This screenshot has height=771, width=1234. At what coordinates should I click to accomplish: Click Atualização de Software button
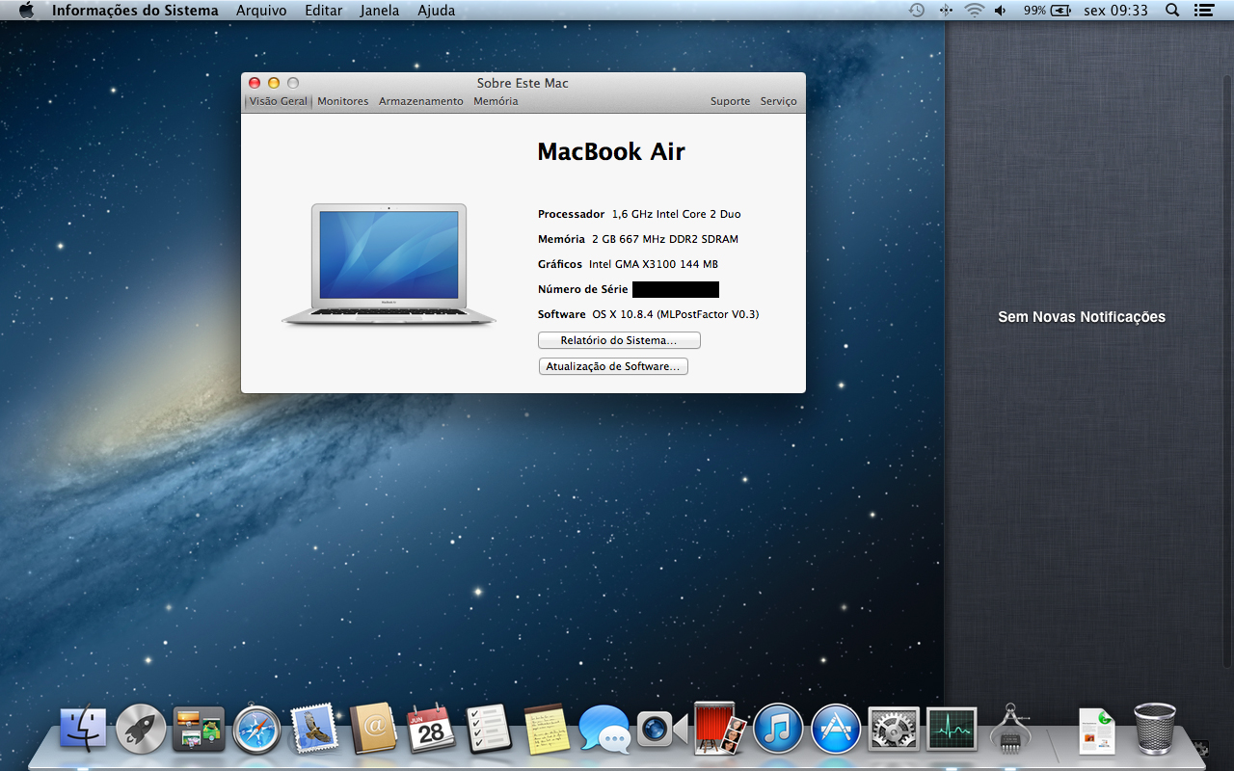point(613,366)
